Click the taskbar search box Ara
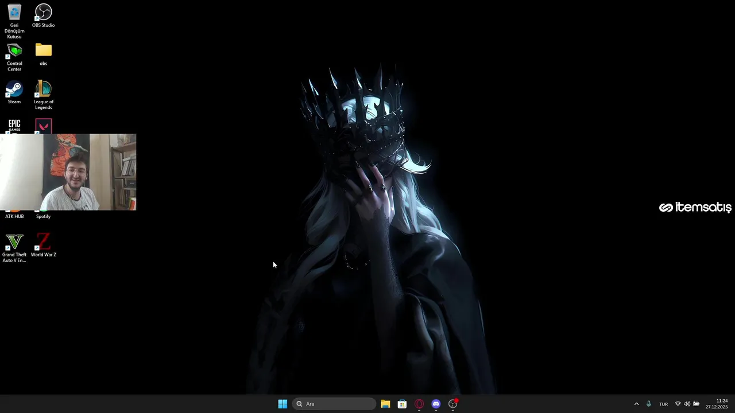 334,404
